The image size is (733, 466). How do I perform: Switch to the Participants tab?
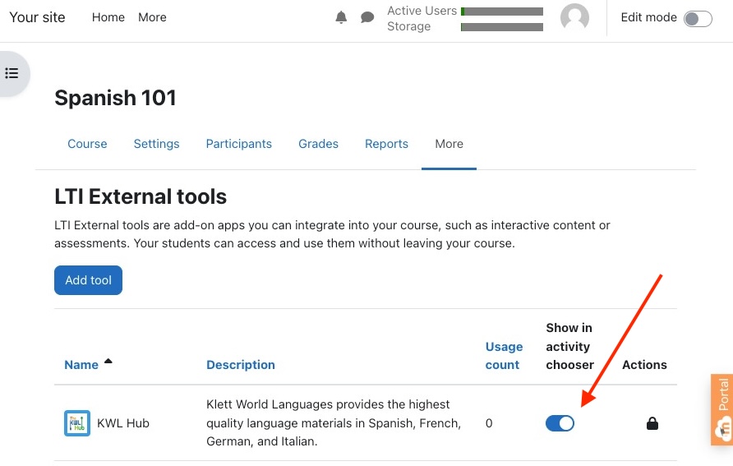[238, 144]
